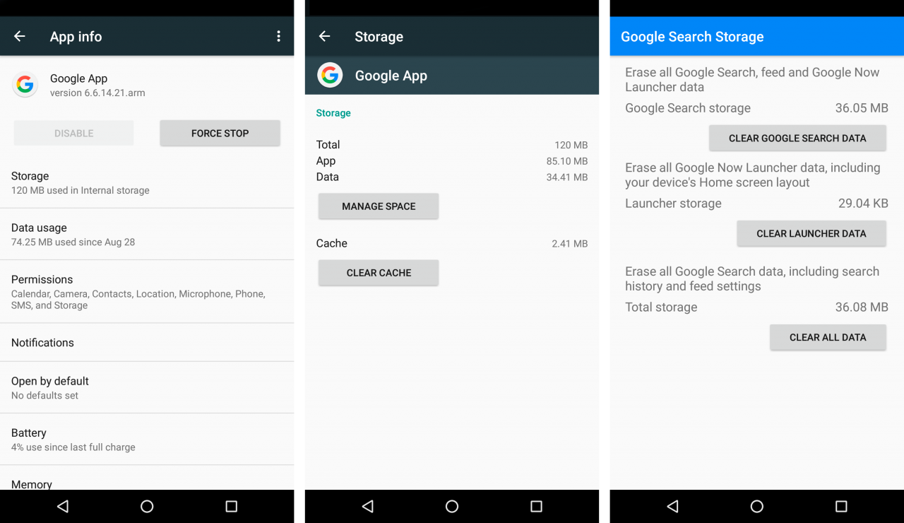Select App size '85.10 MB'

pos(567,161)
